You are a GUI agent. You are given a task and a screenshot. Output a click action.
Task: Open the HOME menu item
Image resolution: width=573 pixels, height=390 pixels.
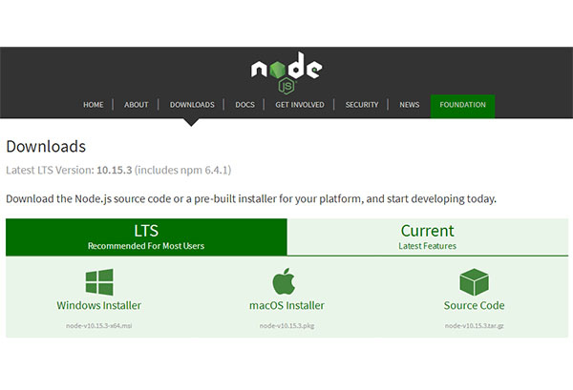coord(94,105)
